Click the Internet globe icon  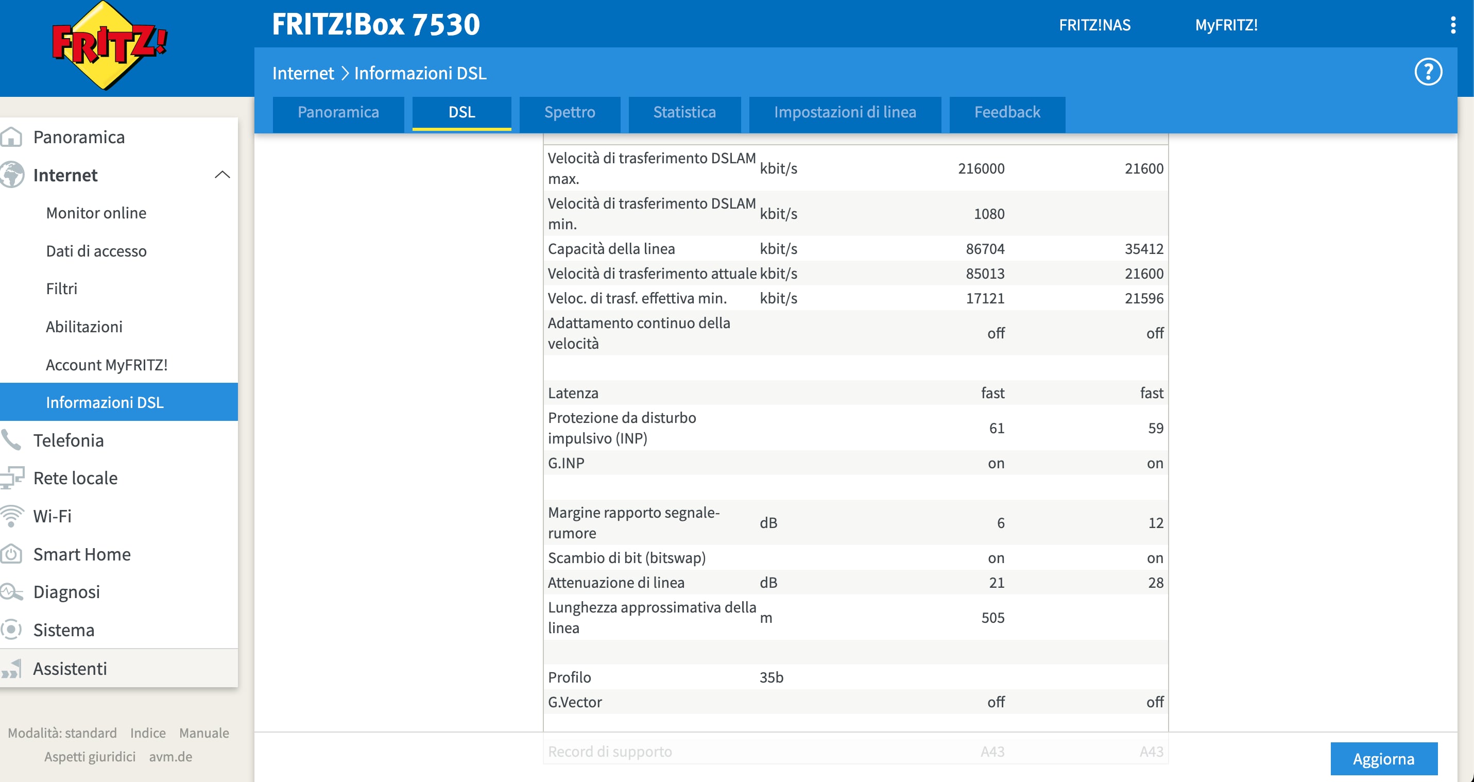[11, 175]
